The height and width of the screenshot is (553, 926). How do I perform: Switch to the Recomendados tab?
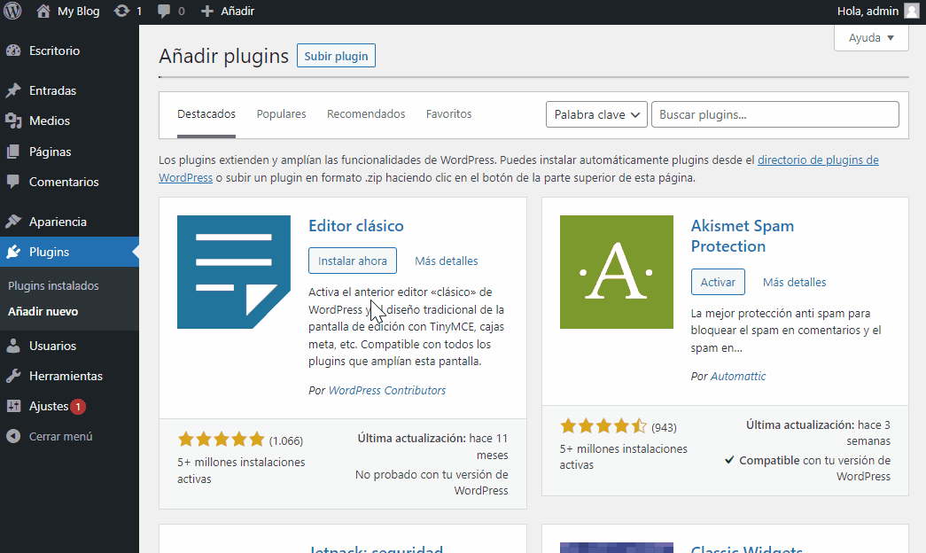tap(366, 114)
